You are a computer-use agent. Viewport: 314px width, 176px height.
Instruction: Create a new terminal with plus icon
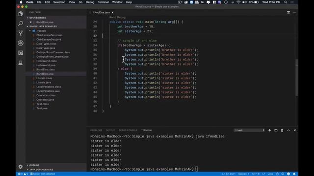click(269, 131)
